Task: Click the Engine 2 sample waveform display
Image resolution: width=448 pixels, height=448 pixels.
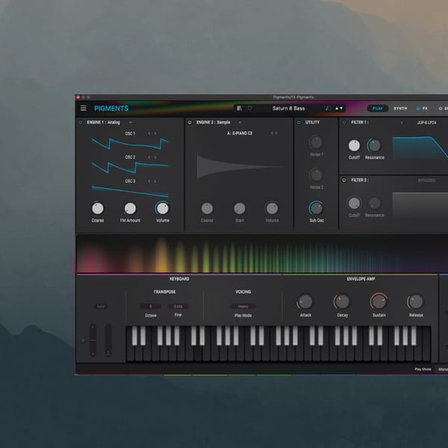Action: coord(240,167)
